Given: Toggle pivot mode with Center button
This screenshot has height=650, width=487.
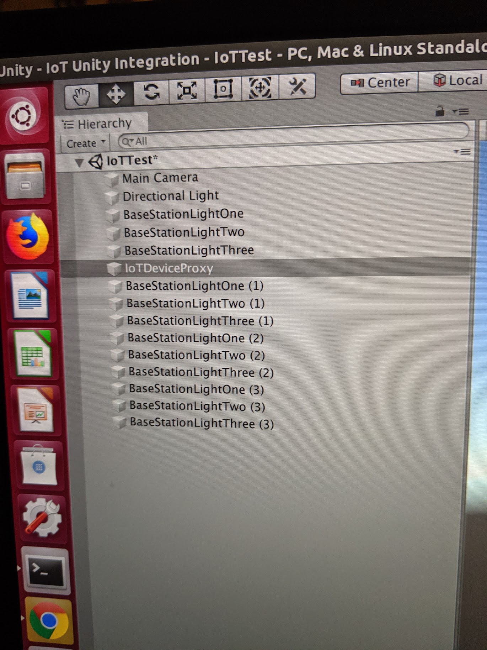Looking at the screenshot, I should click(x=380, y=83).
